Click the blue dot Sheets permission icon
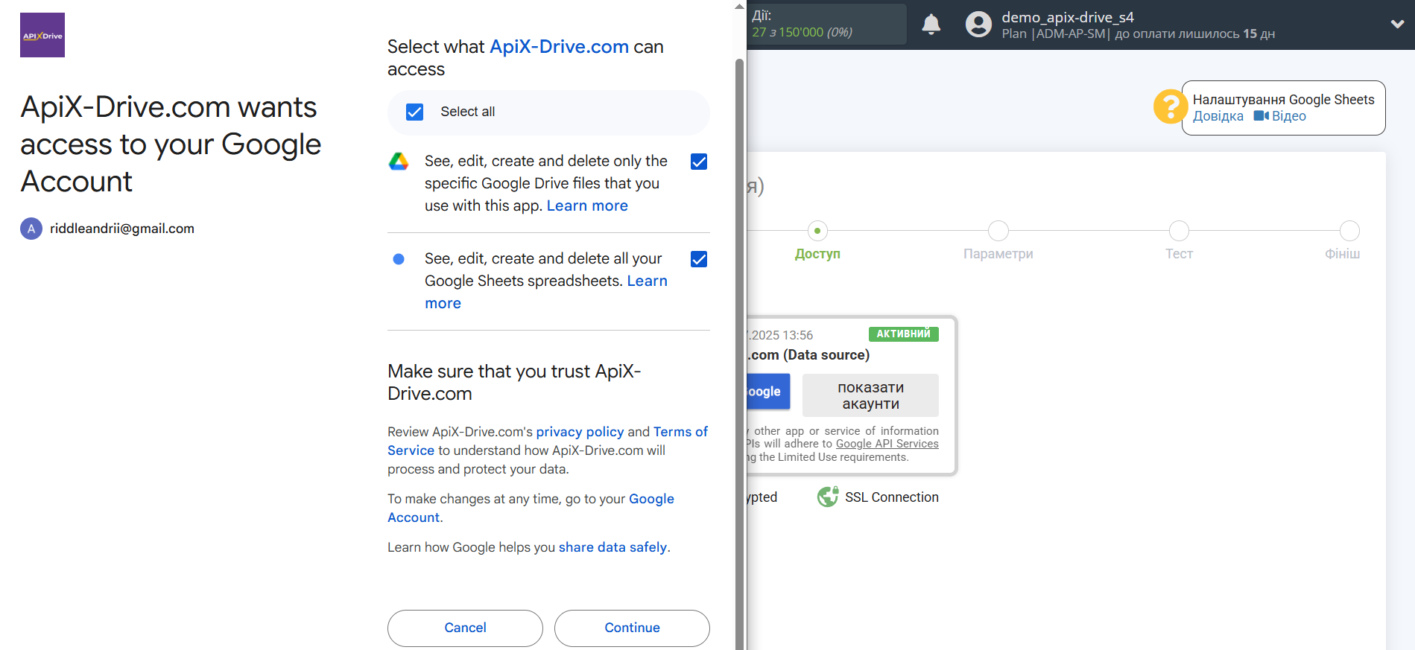 pyautogui.click(x=399, y=259)
